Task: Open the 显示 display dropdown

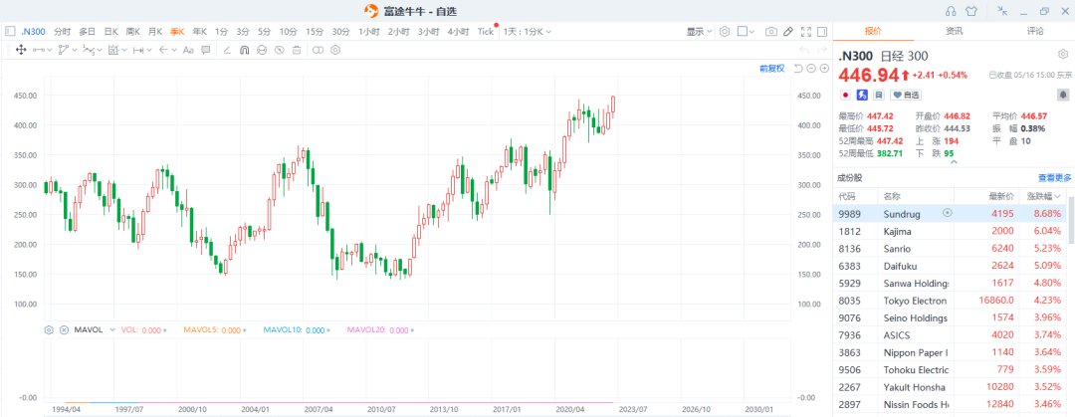Action: pos(700,31)
